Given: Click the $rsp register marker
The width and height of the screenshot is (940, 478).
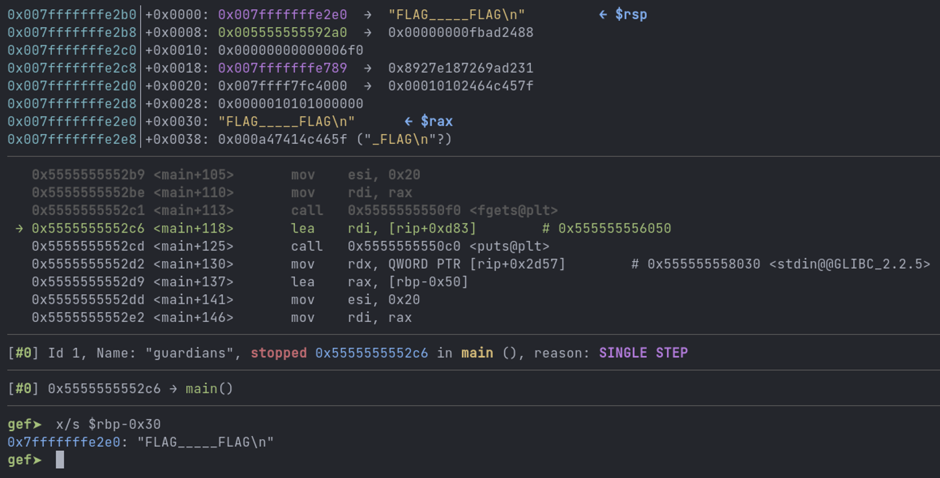Looking at the screenshot, I should (x=631, y=14).
